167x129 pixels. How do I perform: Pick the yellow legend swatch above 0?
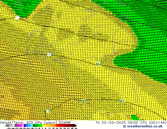coord(43,126)
